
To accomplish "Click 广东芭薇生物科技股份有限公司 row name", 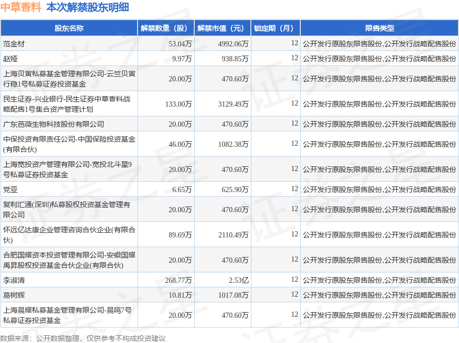I will point(54,124).
